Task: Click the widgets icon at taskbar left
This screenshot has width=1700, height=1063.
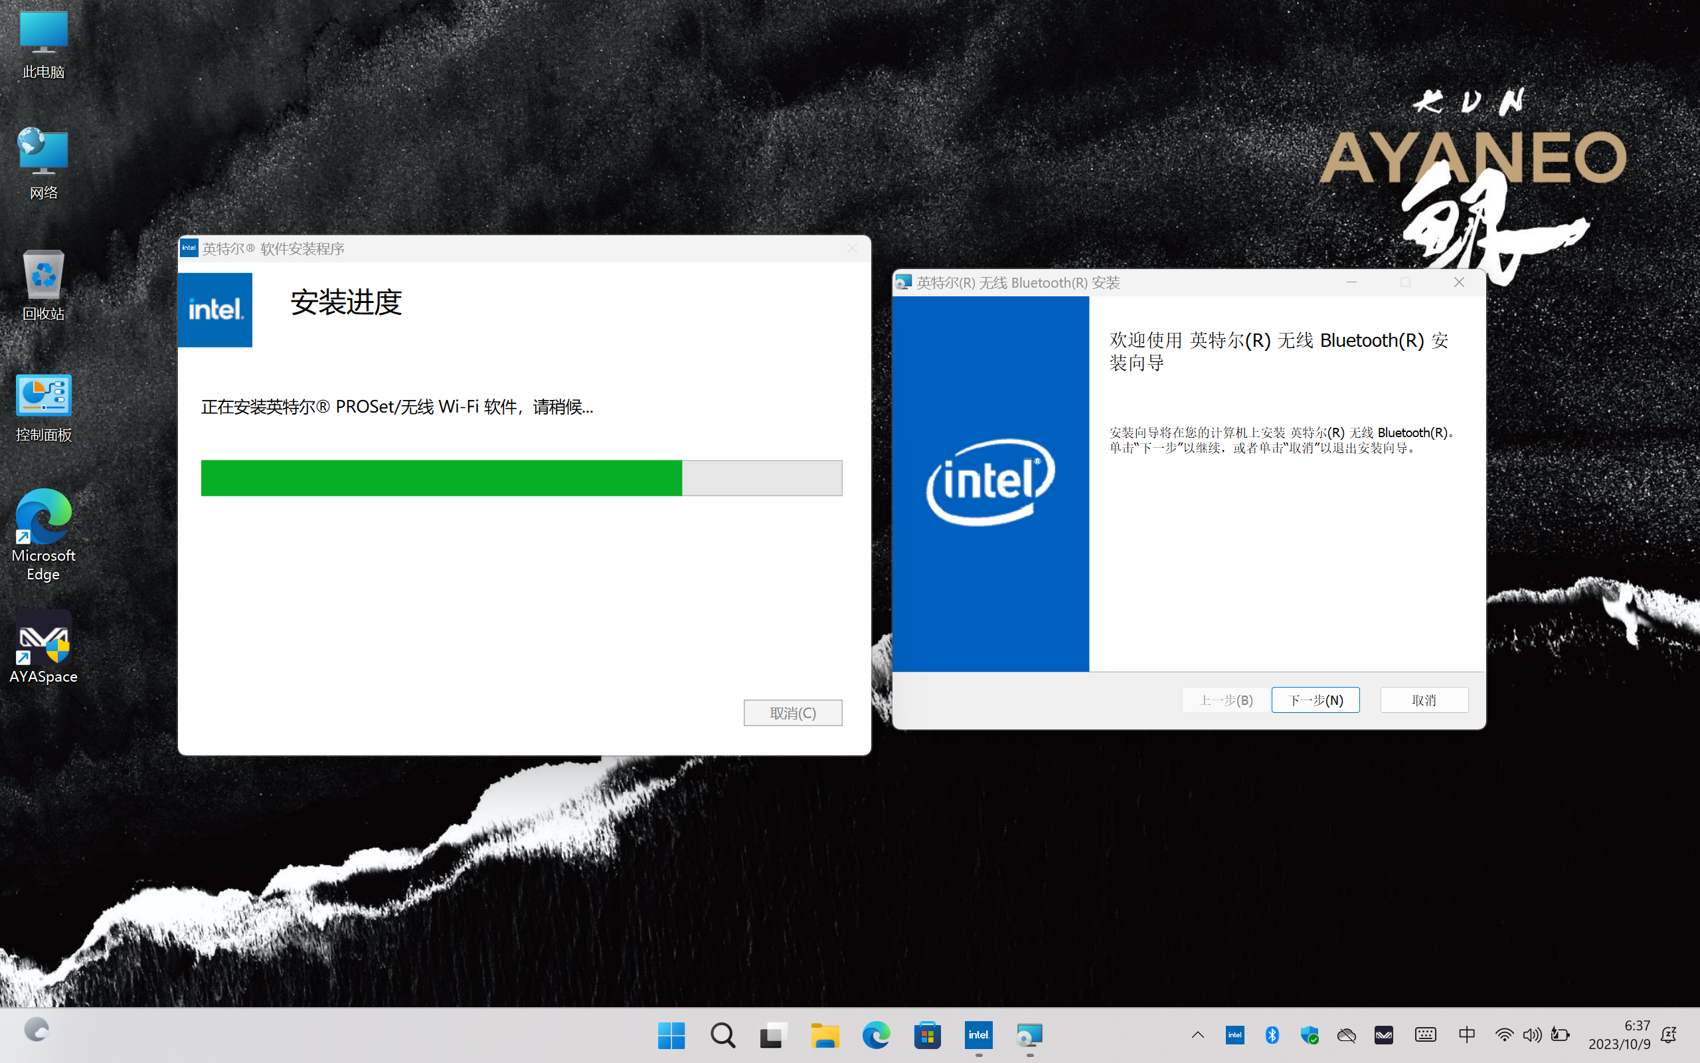Action: pyautogui.click(x=37, y=1030)
